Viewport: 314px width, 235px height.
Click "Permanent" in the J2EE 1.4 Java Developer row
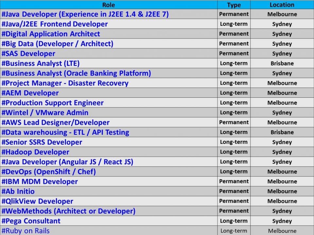234,14
